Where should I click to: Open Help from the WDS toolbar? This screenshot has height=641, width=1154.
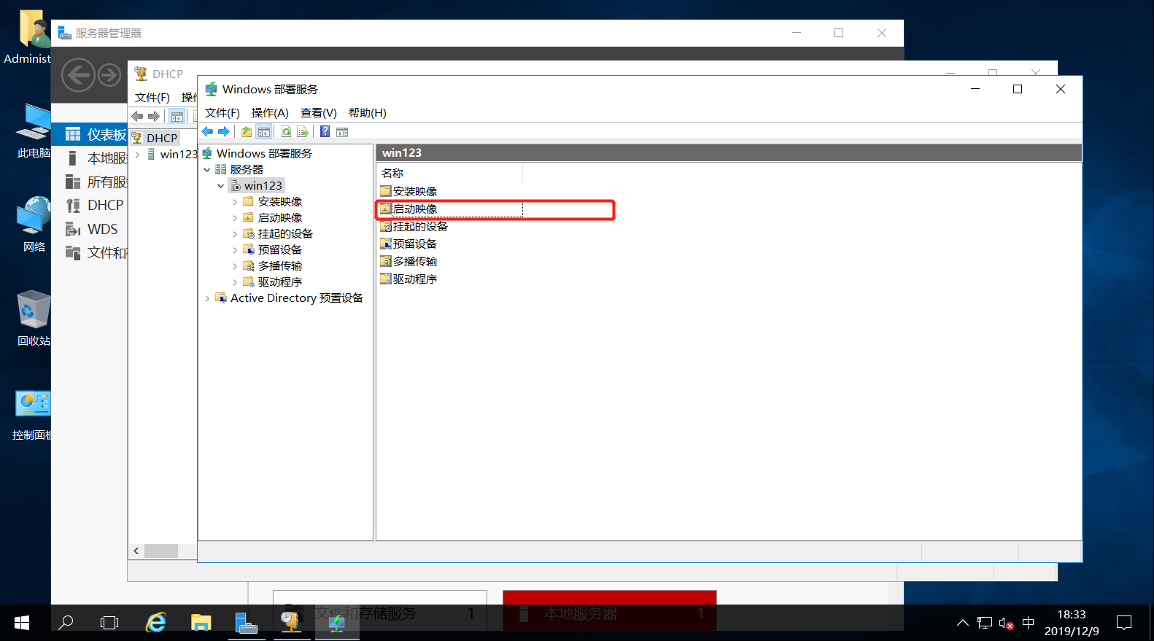(325, 132)
